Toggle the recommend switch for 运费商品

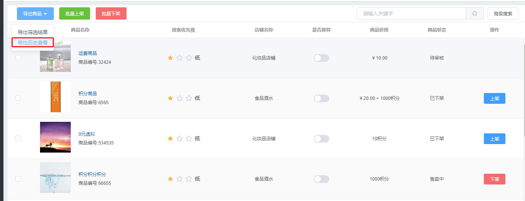[322, 58]
